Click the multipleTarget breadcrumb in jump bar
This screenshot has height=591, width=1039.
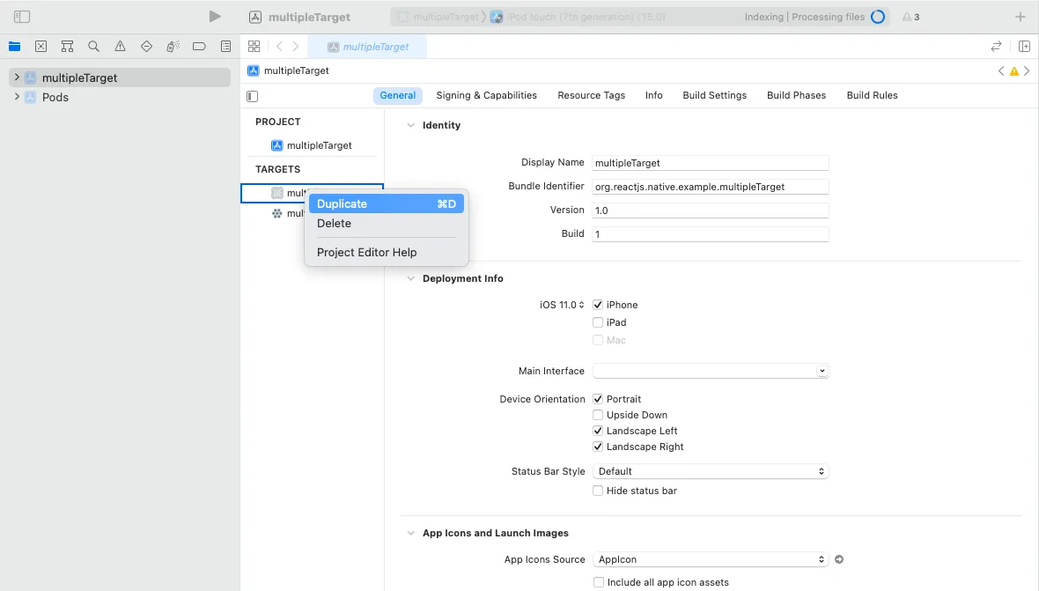click(x=288, y=70)
